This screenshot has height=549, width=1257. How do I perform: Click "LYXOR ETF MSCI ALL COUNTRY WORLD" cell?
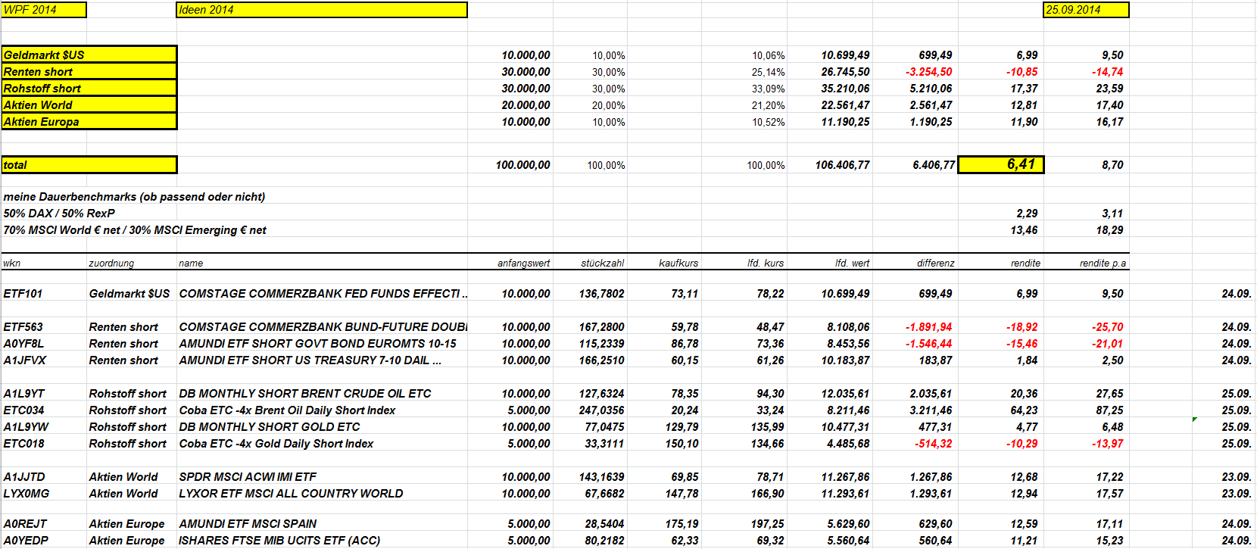tap(291, 494)
